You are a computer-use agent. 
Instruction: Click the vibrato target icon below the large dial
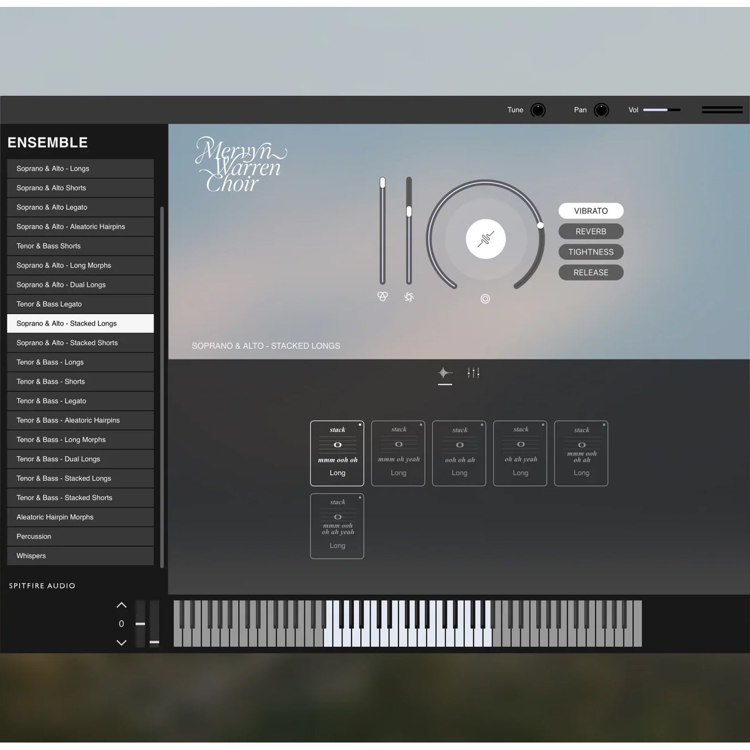click(x=485, y=299)
